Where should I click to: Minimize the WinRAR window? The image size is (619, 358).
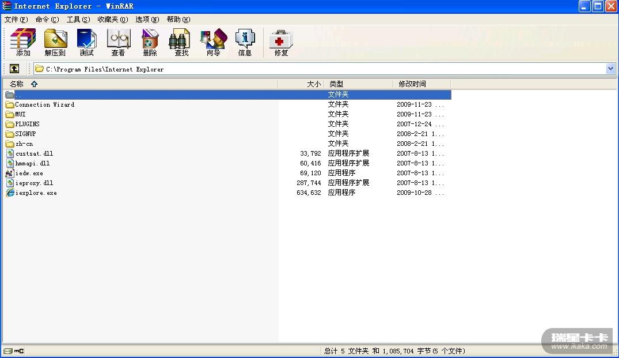584,6
